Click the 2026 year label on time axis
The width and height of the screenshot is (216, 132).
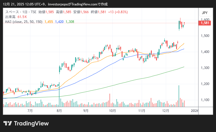(194, 111)
